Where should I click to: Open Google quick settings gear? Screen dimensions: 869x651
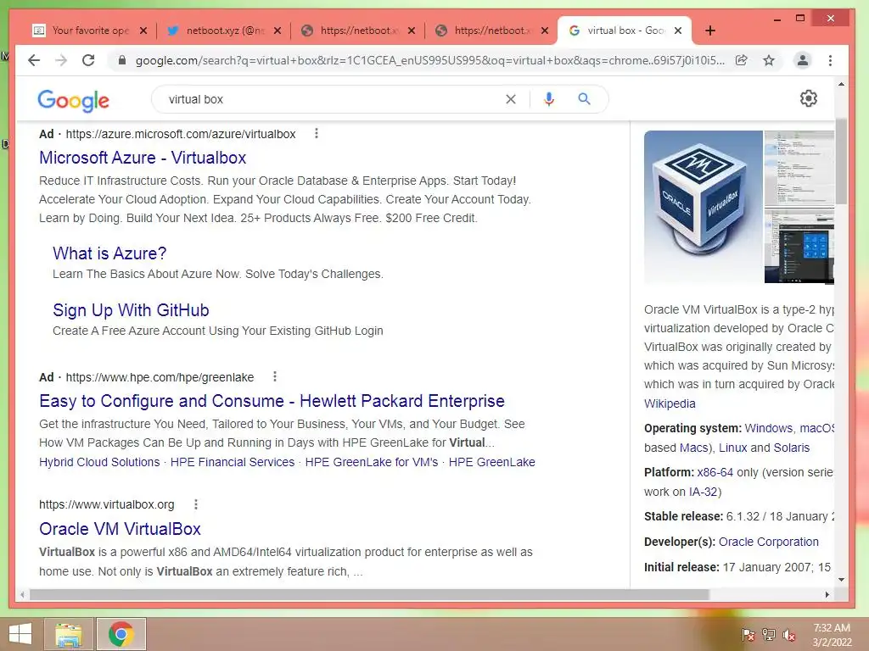809,98
